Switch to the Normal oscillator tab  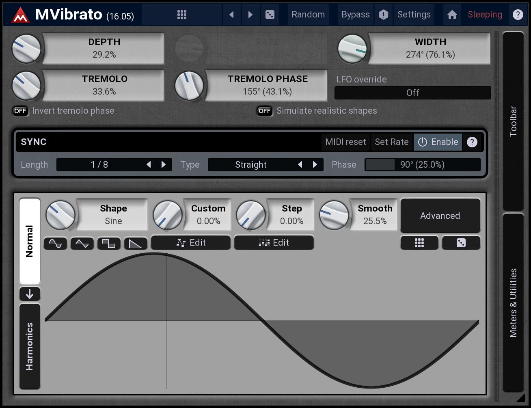point(30,241)
